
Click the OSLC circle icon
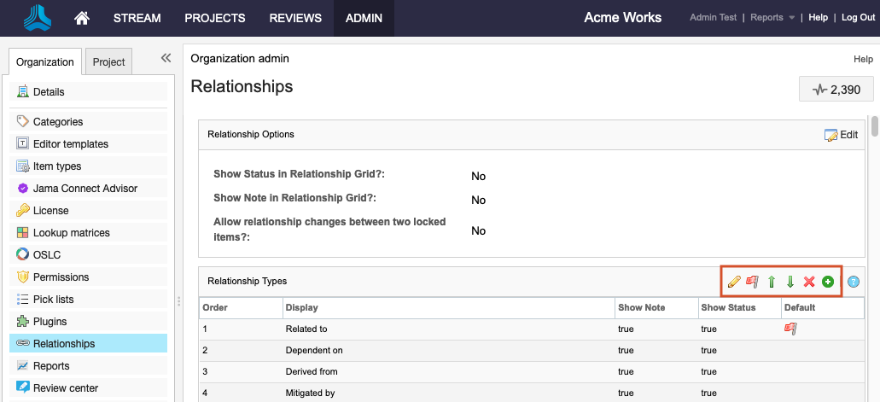click(x=22, y=255)
